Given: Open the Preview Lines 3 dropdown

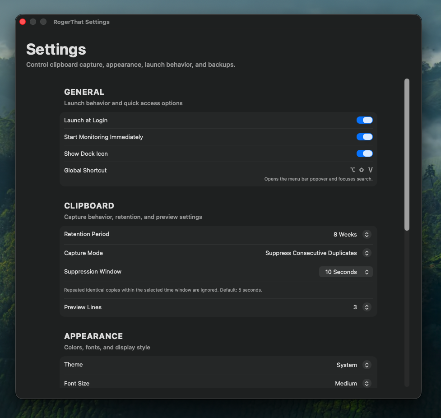Looking at the screenshot, I should point(362,307).
